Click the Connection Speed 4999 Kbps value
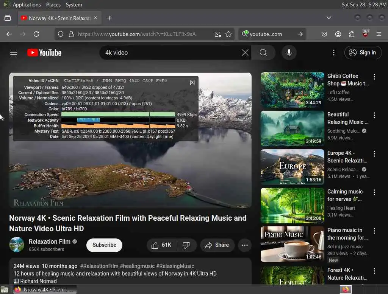The width and height of the screenshot is (388, 294). click(186, 115)
